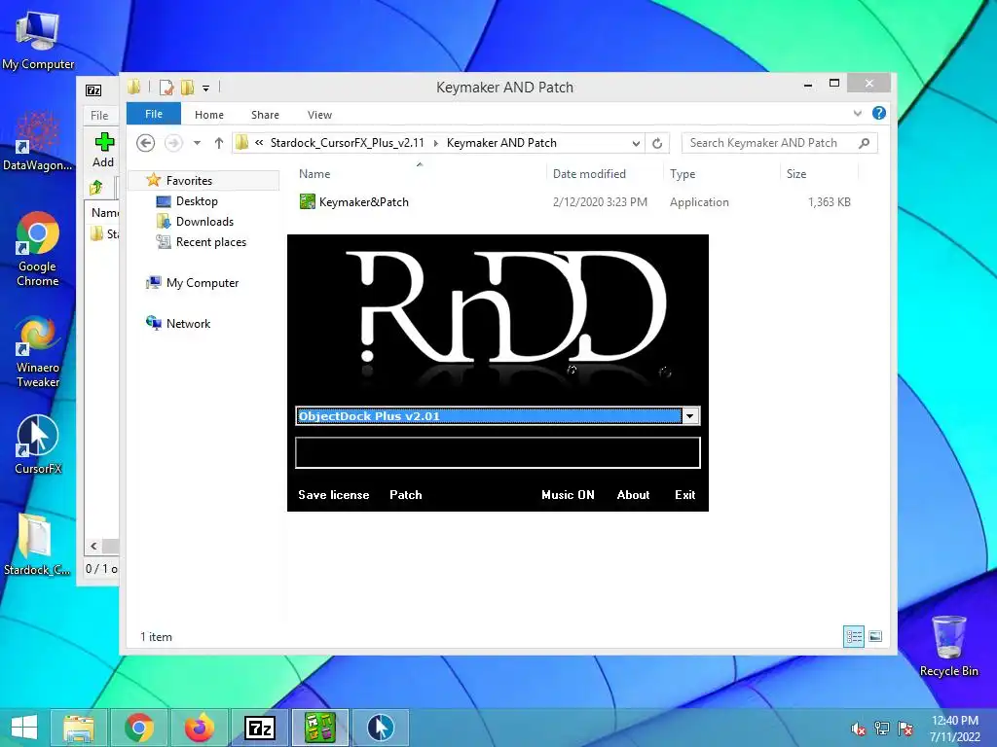Switch to 7-Zip taskbar button
This screenshot has height=747, width=997.
tap(259, 728)
